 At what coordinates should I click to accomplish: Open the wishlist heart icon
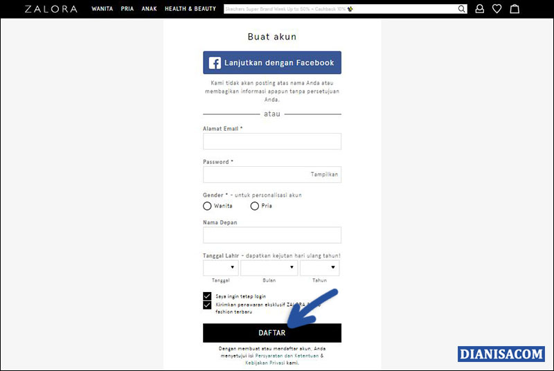point(497,9)
